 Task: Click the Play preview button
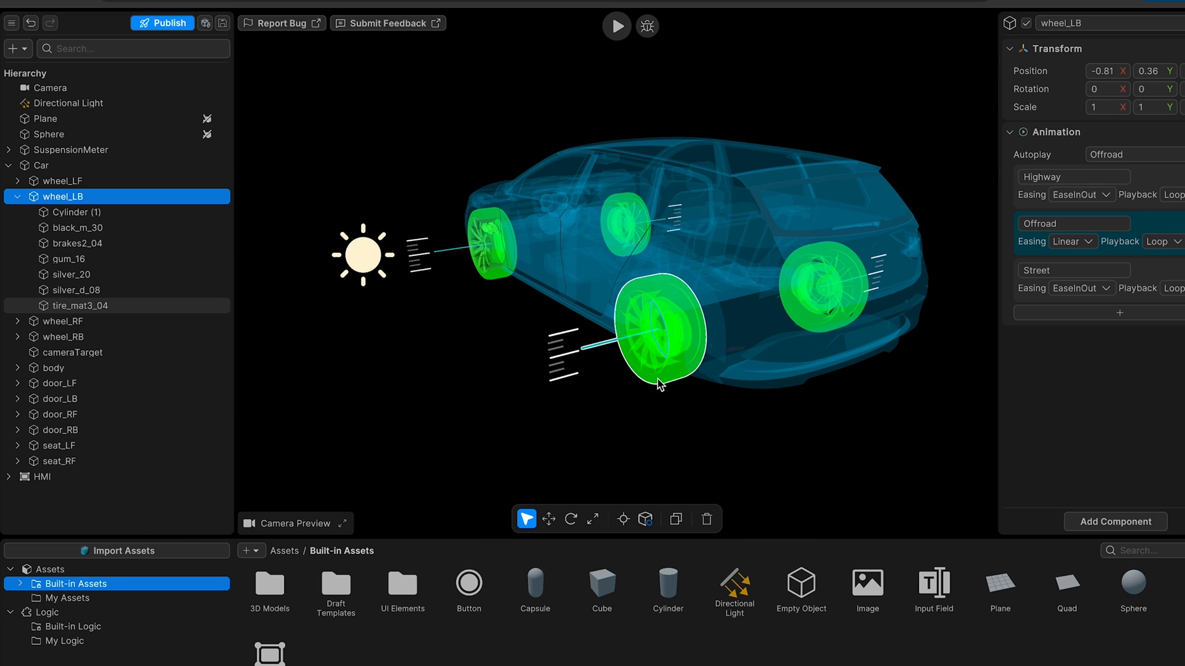[x=617, y=26]
